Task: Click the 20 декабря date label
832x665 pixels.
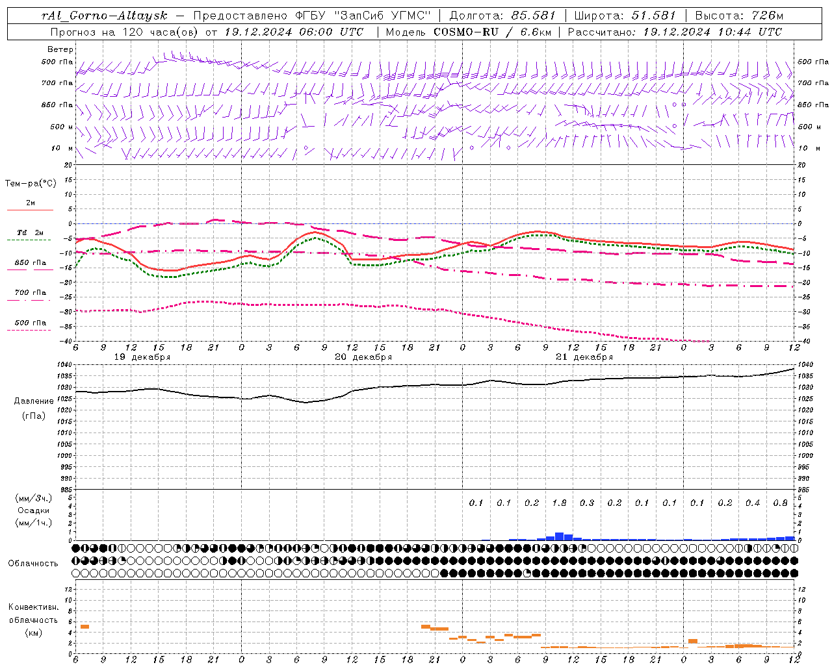Action: click(363, 357)
